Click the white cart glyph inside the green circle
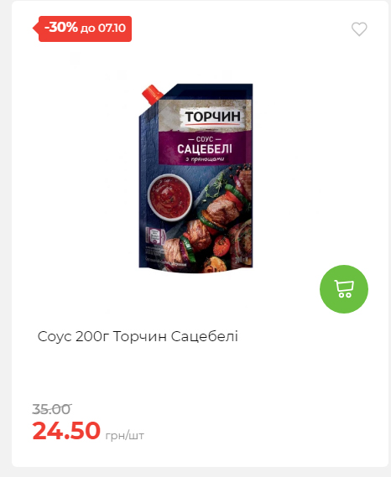 click(344, 289)
